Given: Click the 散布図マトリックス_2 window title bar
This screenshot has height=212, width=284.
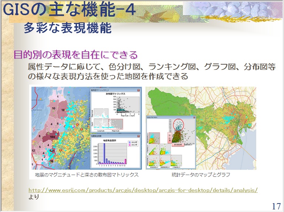Looking at the screenshot, I should click(x=111, y=90).
